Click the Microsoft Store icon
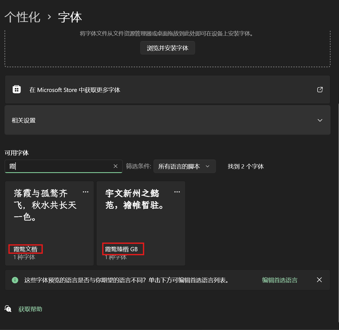This screenshot has width=339, height=330. [17, 89]
